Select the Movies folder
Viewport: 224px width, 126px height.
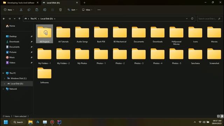click(214, 34)
